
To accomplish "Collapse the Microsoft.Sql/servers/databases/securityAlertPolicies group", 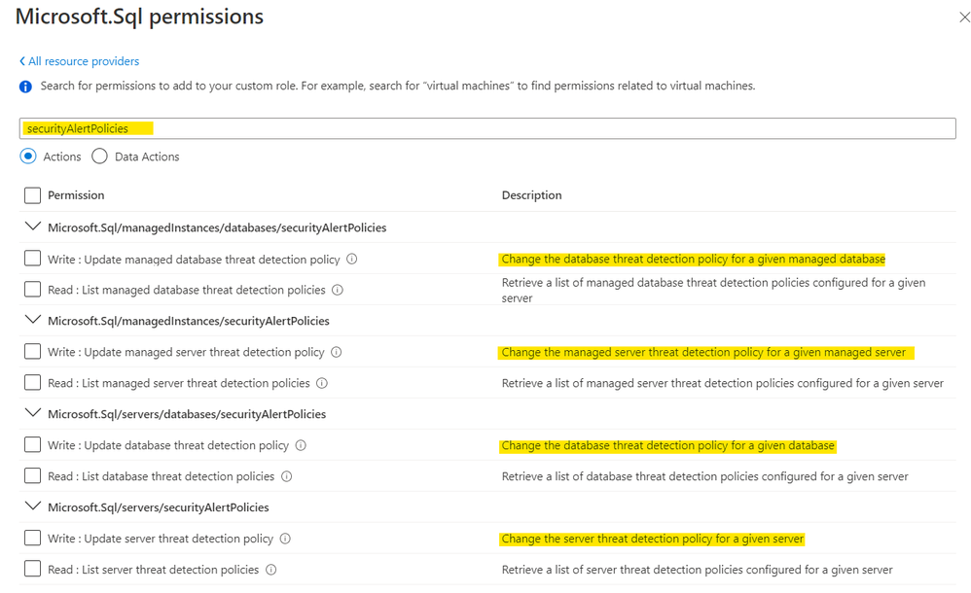I will click(33, 413).
